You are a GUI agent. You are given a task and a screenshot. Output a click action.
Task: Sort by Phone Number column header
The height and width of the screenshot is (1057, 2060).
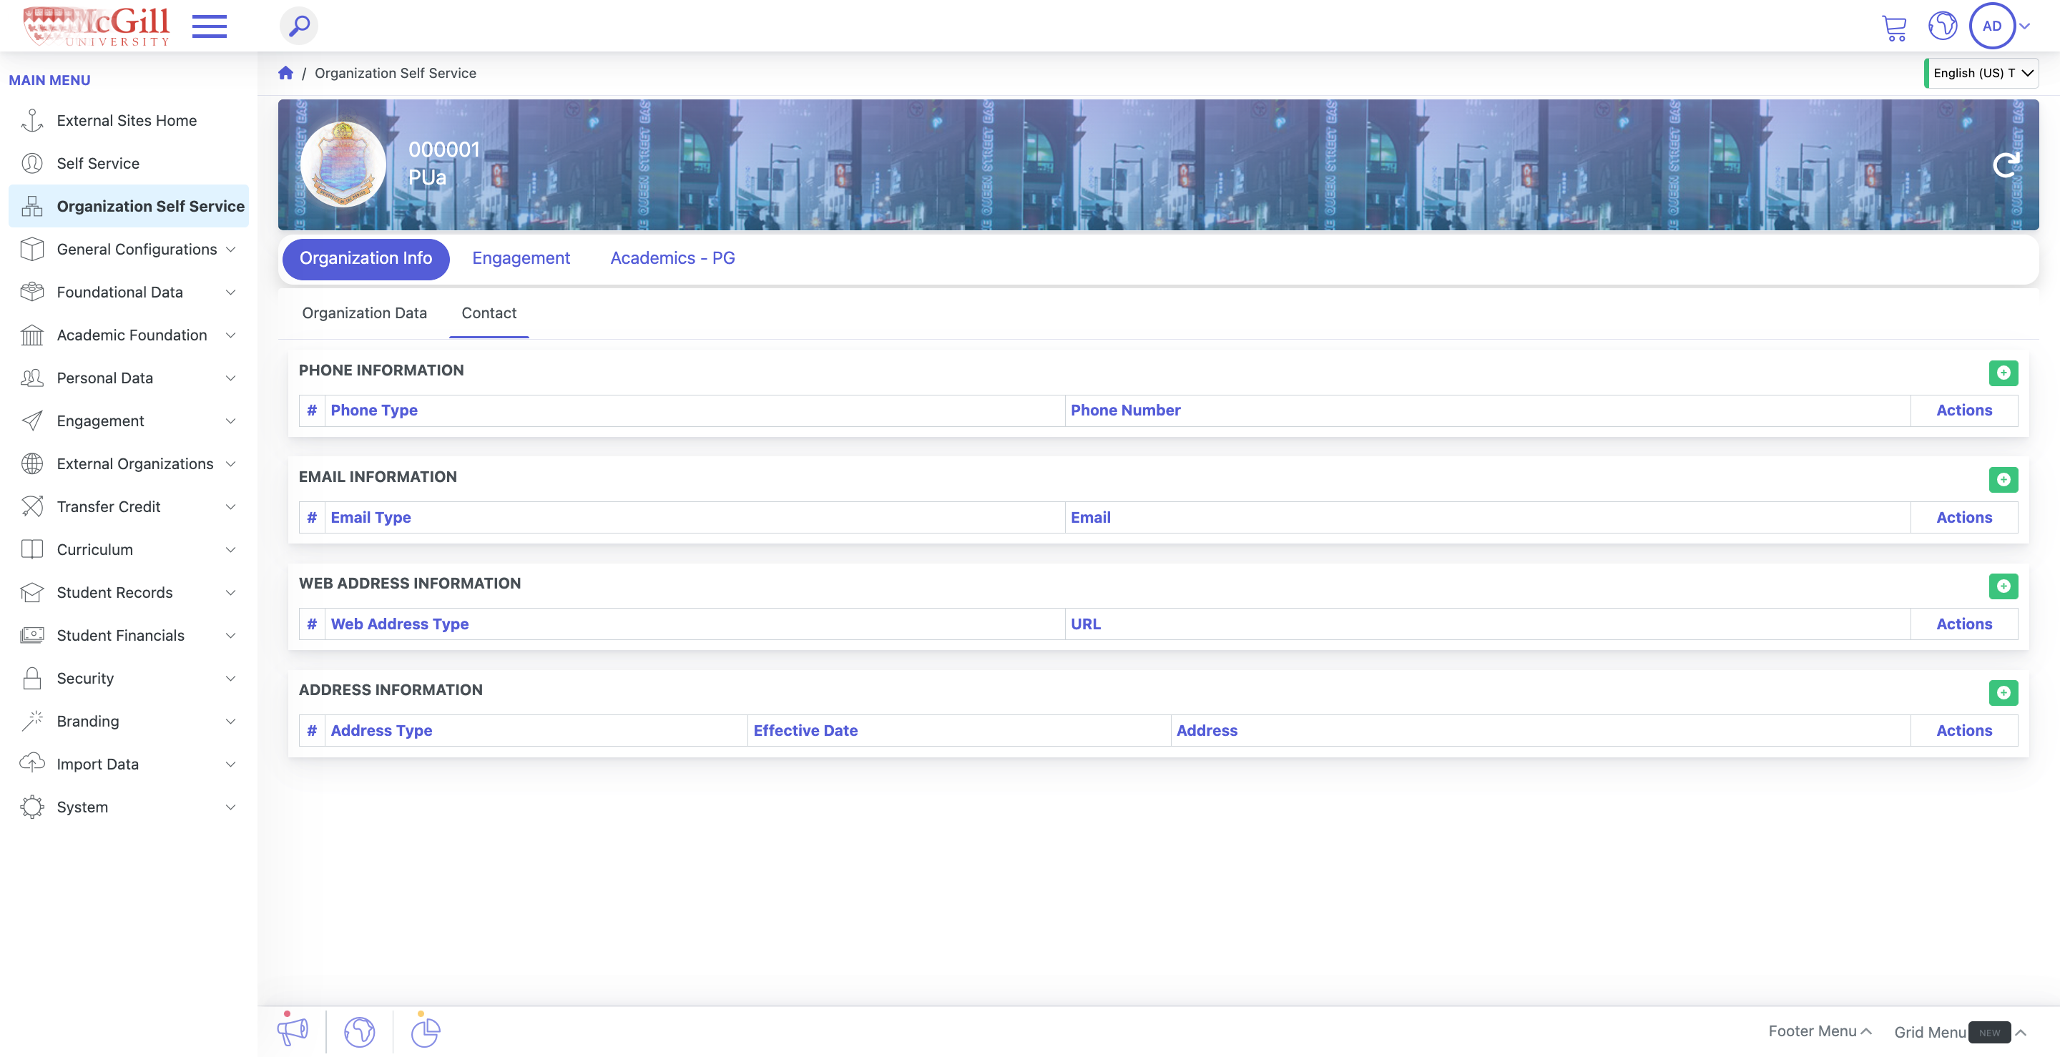point(1125,410)
